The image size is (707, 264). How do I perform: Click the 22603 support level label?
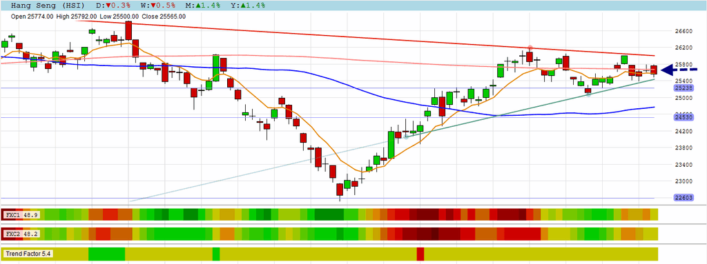point(684,198)
